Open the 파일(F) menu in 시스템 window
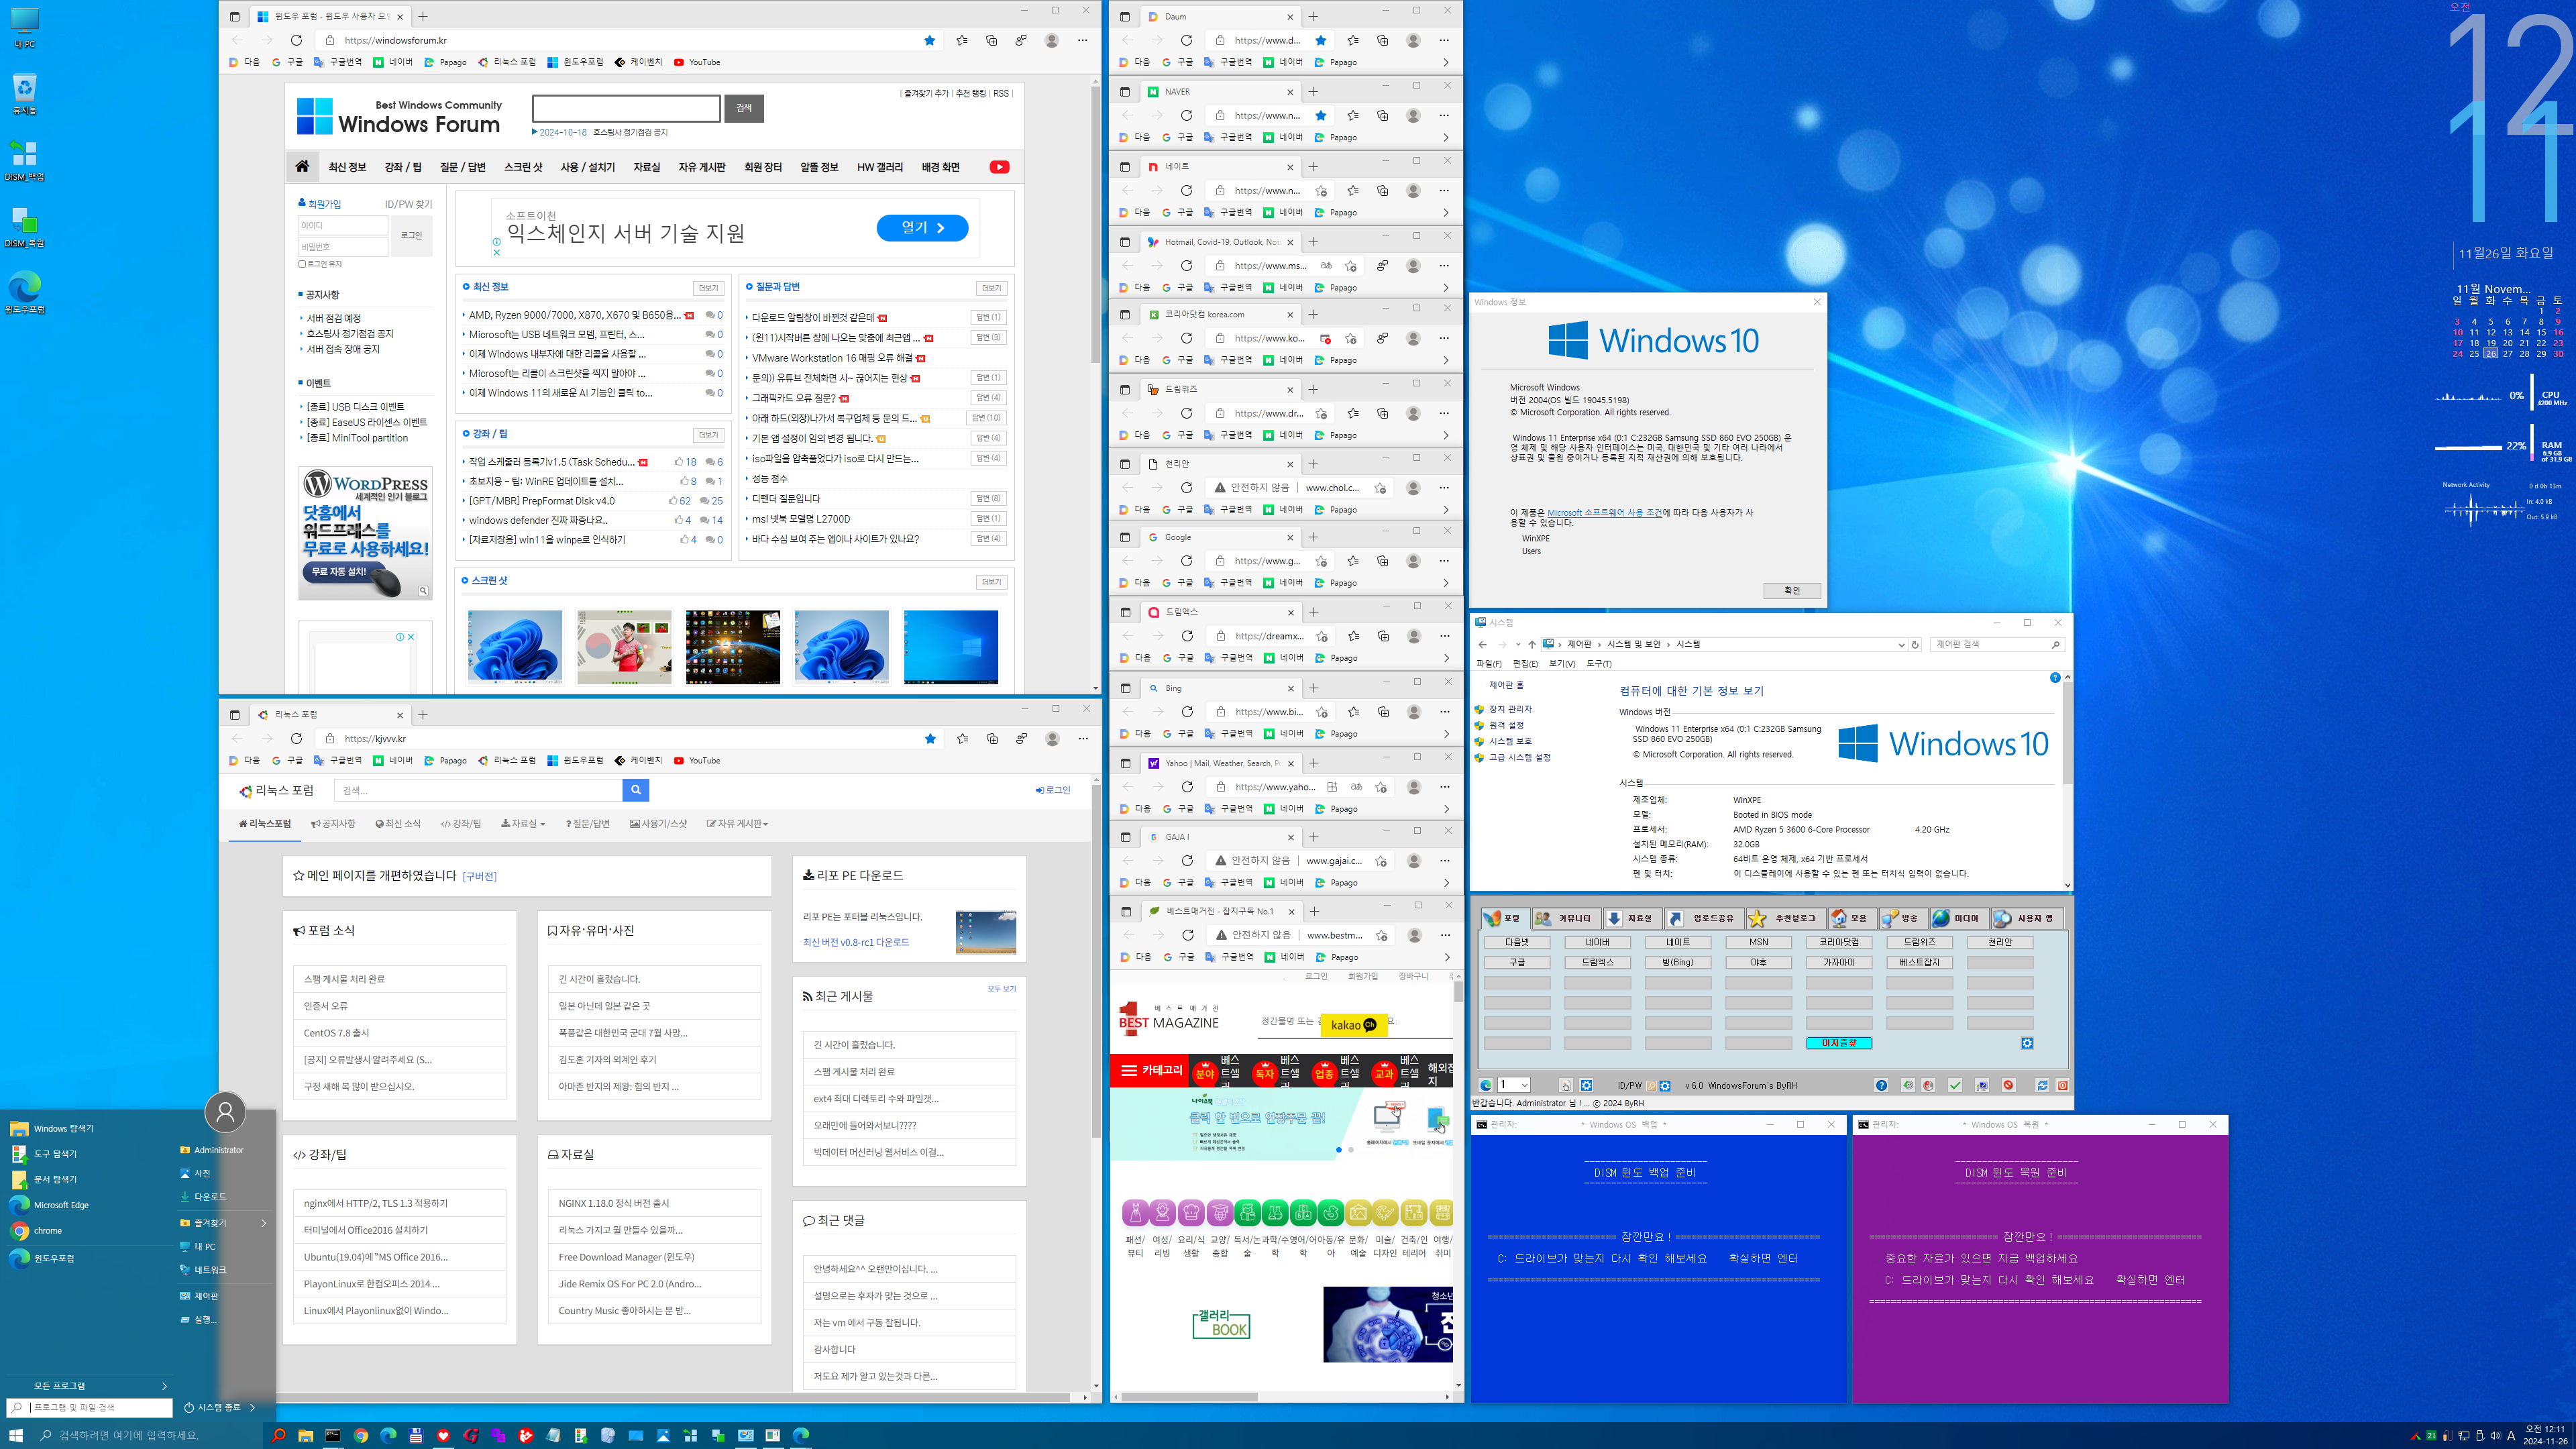 click(x=1488, y=664)
